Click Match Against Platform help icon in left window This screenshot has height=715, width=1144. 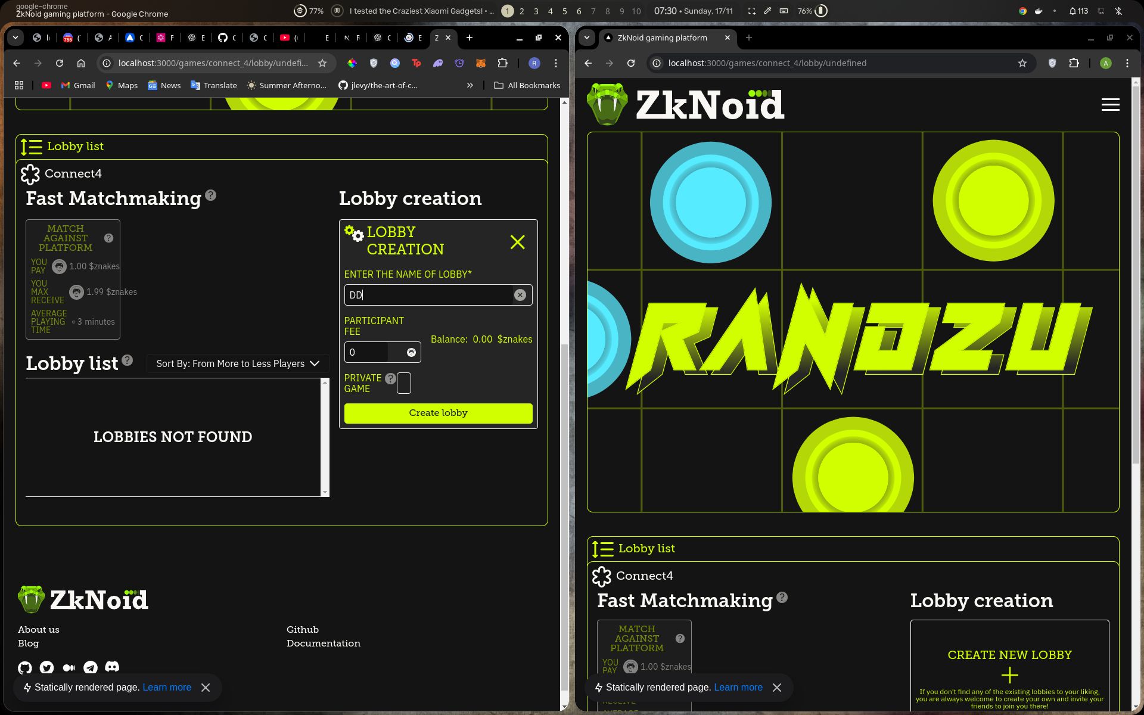pos(108,238)
